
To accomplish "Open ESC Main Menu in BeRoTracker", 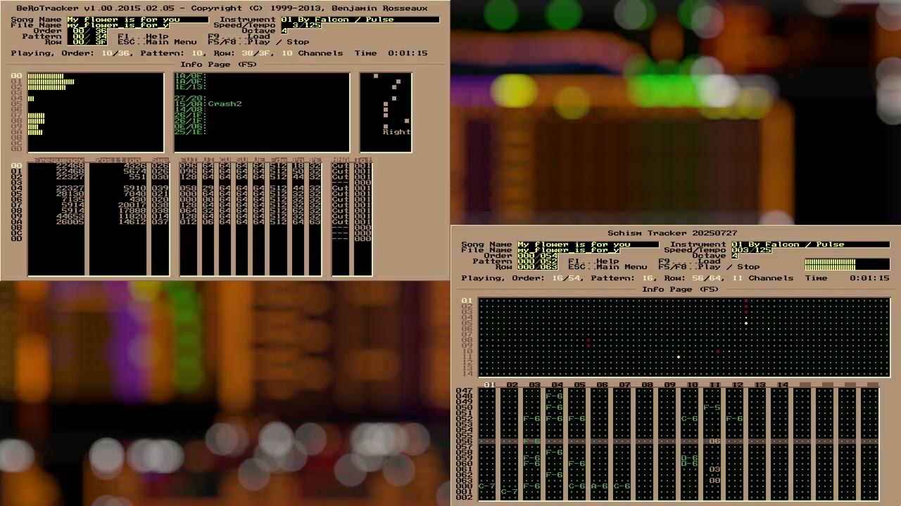I will point(157,42).
